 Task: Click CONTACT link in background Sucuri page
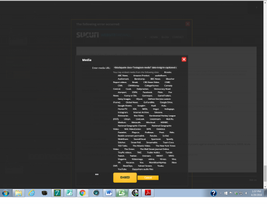[x=178, y=37]
